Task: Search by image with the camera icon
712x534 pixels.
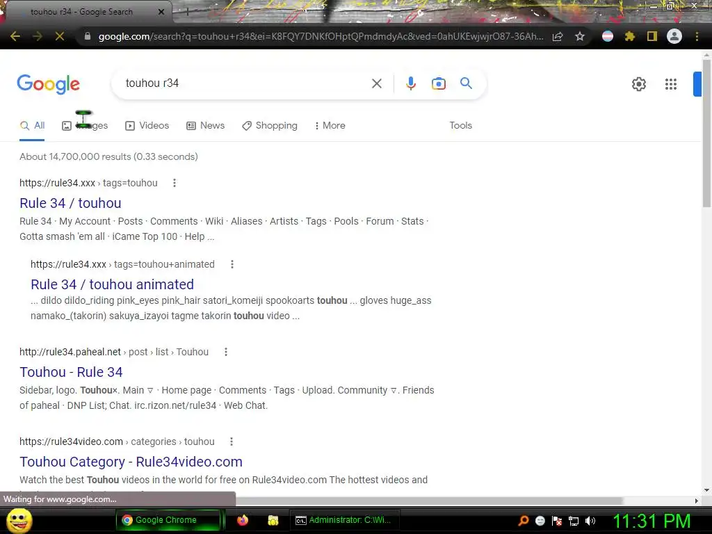Action: (x=439, y=83)
